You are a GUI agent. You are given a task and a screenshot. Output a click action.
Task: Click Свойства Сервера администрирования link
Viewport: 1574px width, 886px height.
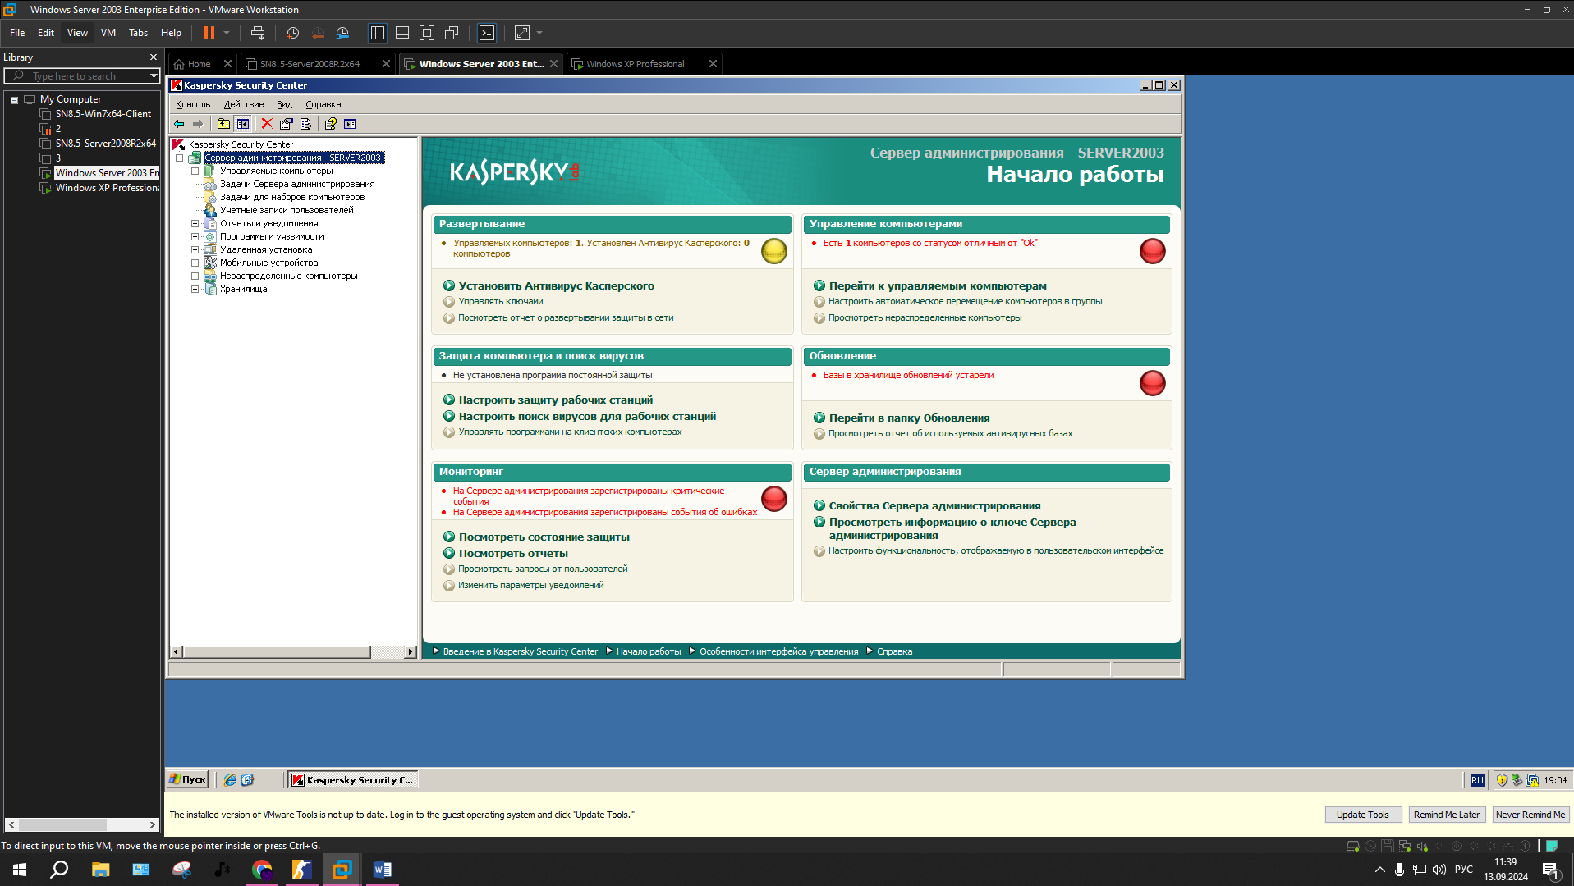pyautogui.click(x=934, y=505)
